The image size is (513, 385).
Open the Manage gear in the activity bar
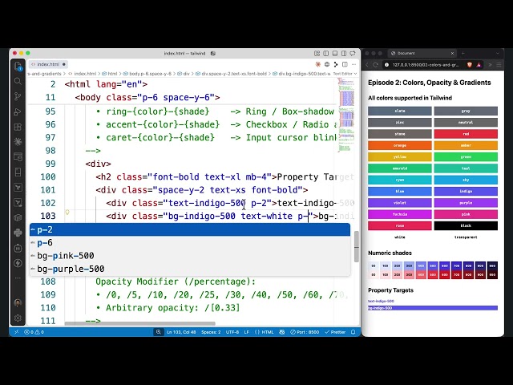pyautogui.click(x=18, y=318)
